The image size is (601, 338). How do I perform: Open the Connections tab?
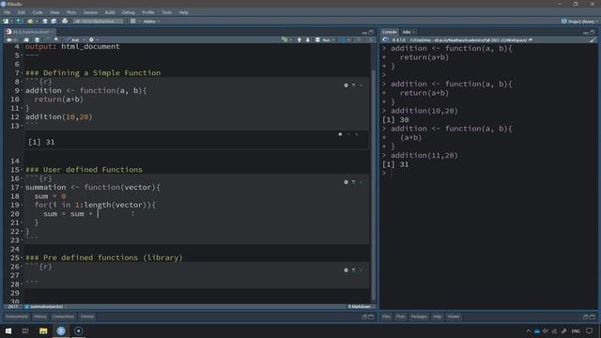[63, 316]
